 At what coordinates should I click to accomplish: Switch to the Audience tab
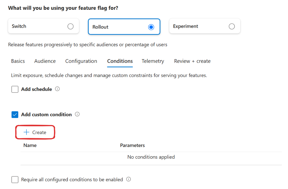[x=45, y=61]
